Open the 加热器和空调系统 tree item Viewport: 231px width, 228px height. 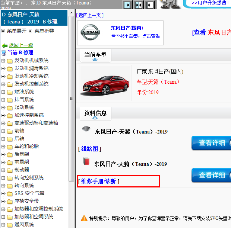34,216
